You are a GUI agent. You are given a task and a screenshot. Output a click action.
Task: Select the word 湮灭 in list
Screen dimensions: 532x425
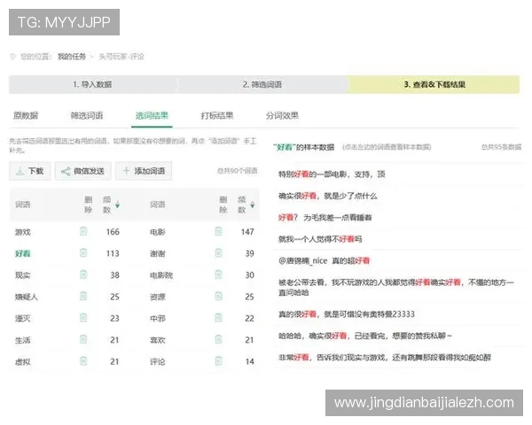tap(23, 319)
